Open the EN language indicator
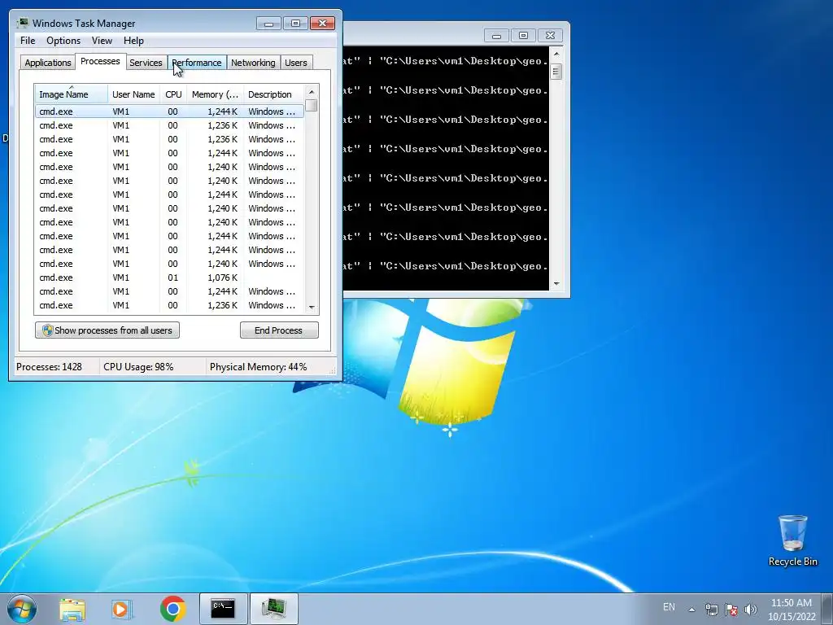 [x=669, y=607]
